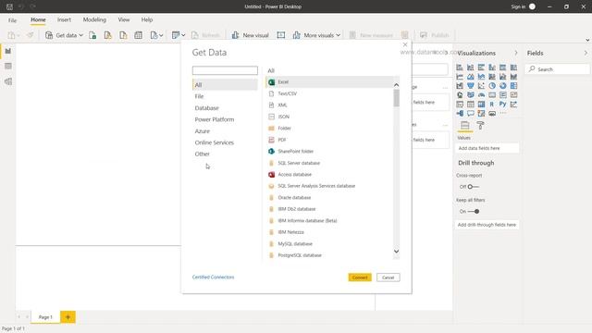Add a new page with plus button
Screen dimensions: 592x333
[x=68, y=317]
